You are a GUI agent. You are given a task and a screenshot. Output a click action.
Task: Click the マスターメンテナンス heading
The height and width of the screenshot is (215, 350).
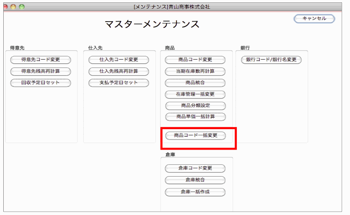point(152,24)
